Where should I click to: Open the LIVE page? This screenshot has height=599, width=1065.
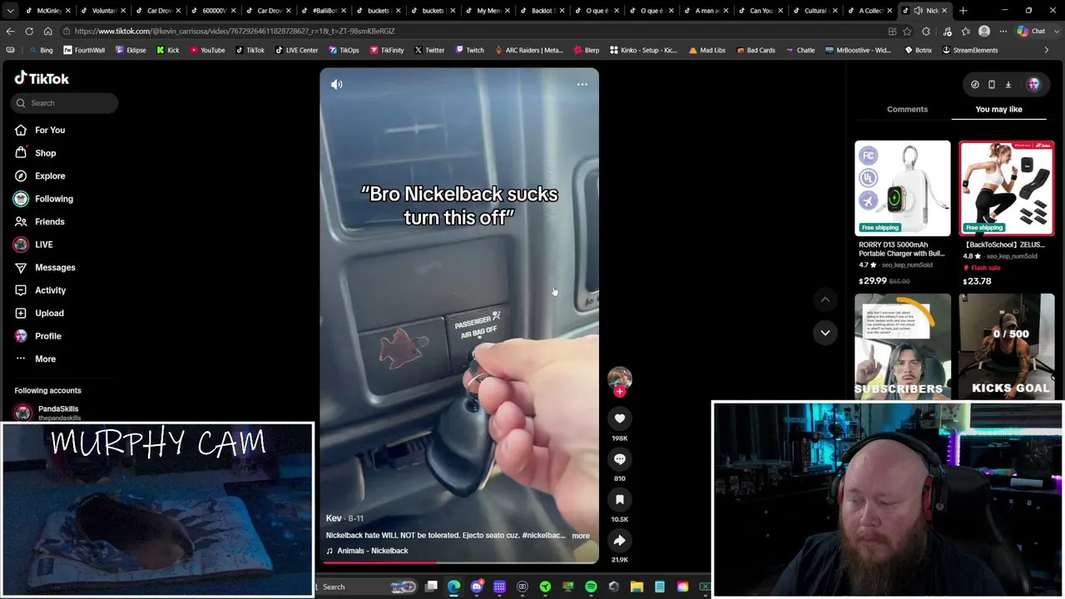coord(44,245)
